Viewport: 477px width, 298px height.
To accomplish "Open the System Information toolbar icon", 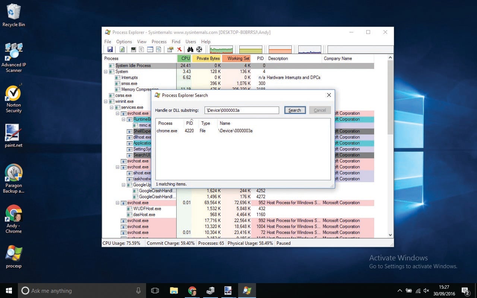I will [x=133, y=50].
